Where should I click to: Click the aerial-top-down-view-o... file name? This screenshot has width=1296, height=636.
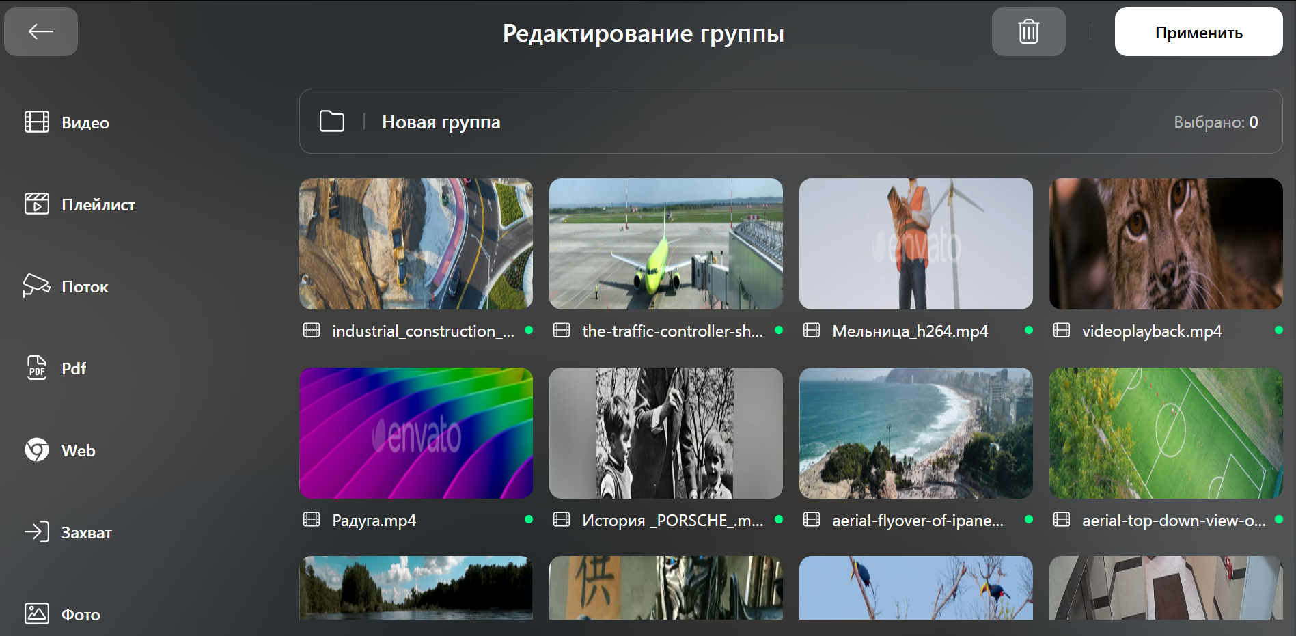coord(1174,521)
